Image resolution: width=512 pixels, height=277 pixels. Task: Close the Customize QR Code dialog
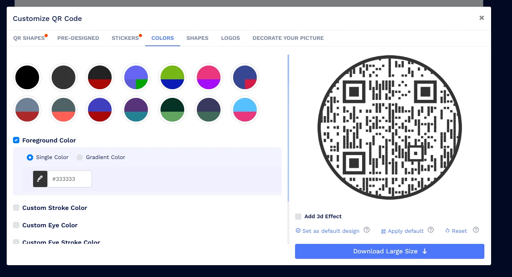point(481,18)
